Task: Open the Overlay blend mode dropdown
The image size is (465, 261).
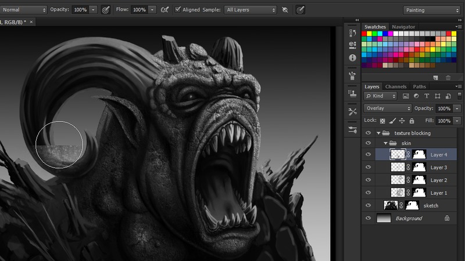Action: 388,108
